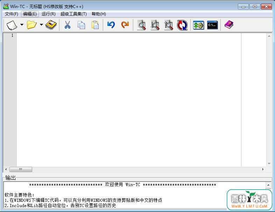Open the 文件(F) menu

pos(12,14)
